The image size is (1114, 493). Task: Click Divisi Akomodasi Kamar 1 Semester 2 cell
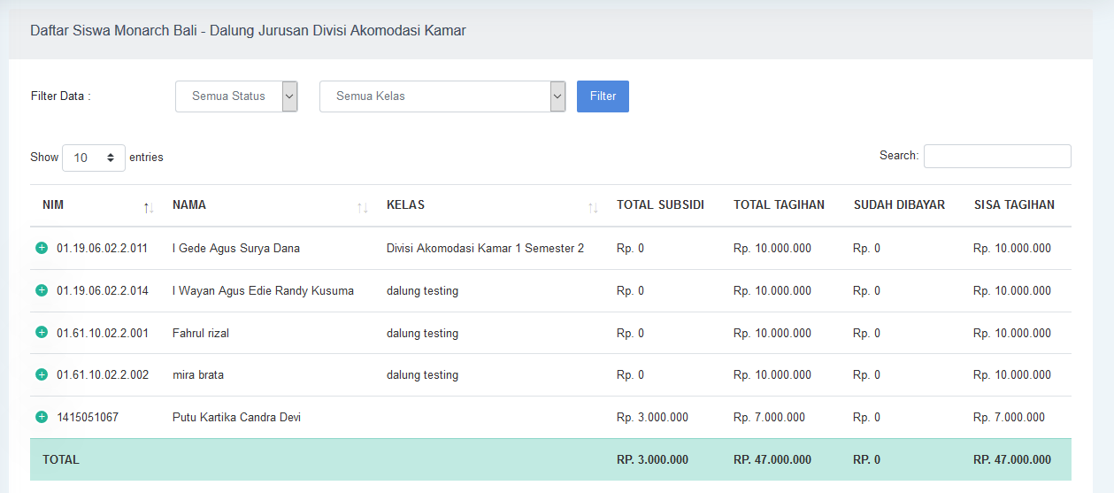[x=485, y=248]
